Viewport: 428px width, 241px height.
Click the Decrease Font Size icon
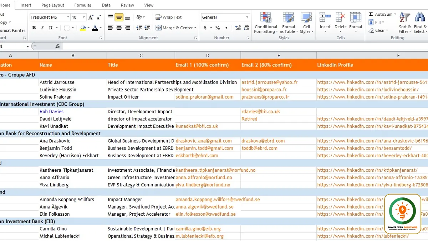[x=98, y=17]
